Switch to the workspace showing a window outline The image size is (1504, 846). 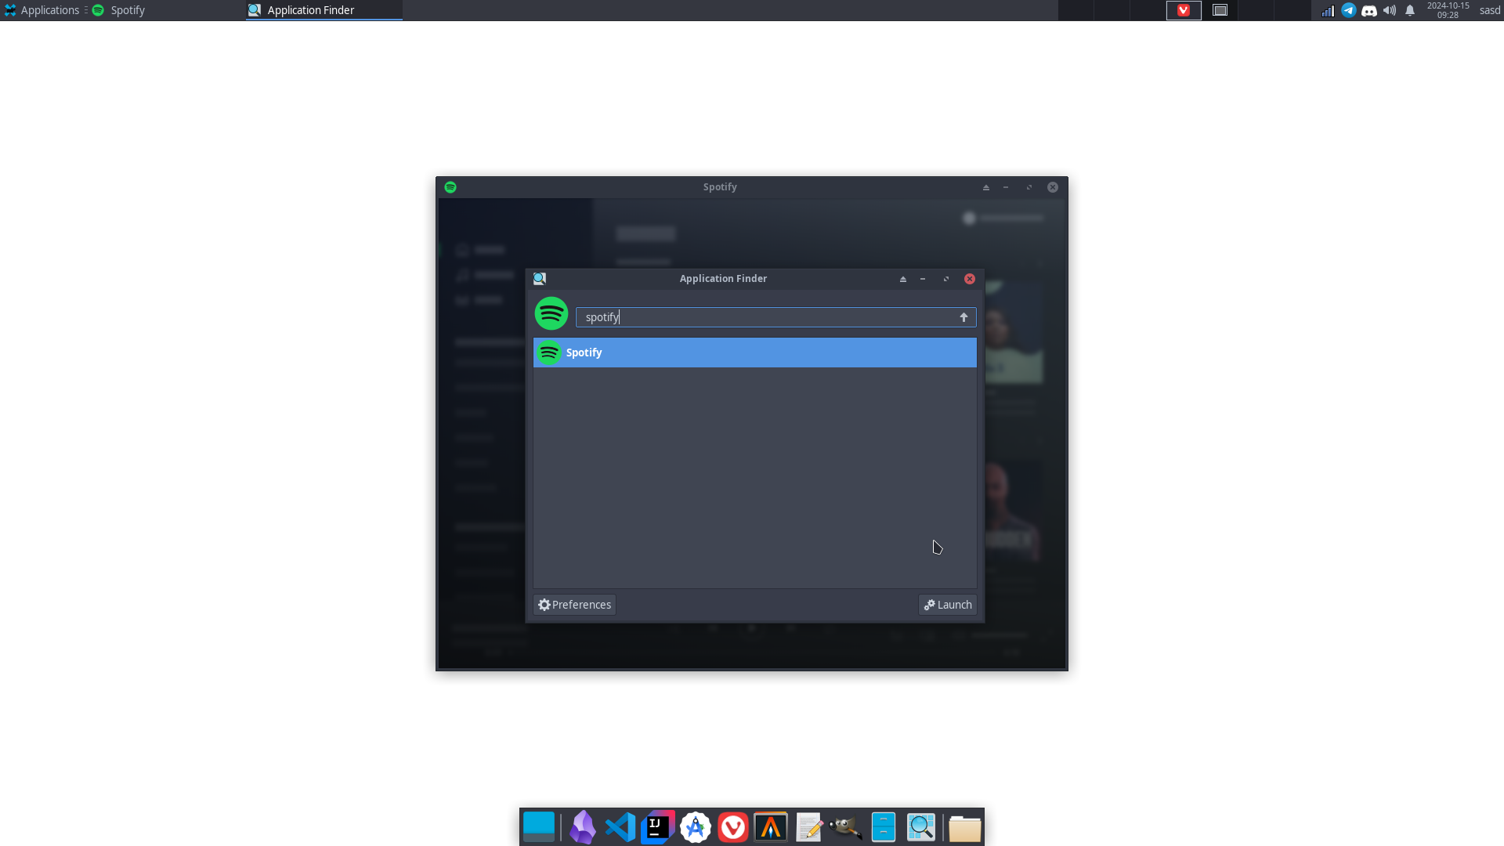(x=1220, y=10)
